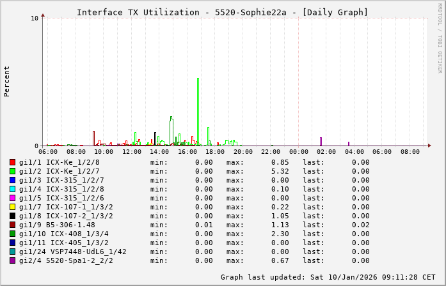
Task: Click the gi1/9 B5-306-1.48 legend label
Action: click(57, 225)
